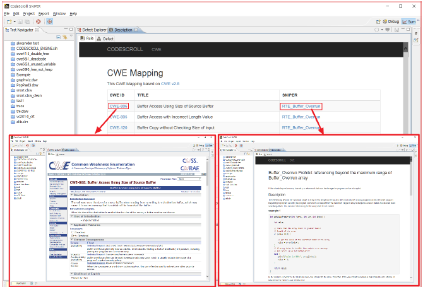Open RTE_Buffer_Overrun link in CWE-805 row
423x287 pixels.
[x=301, y=117]
